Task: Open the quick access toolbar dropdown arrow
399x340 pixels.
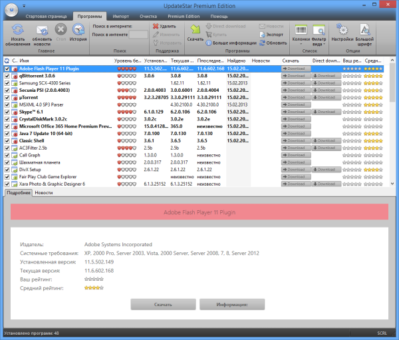Action: click(24, 5)
